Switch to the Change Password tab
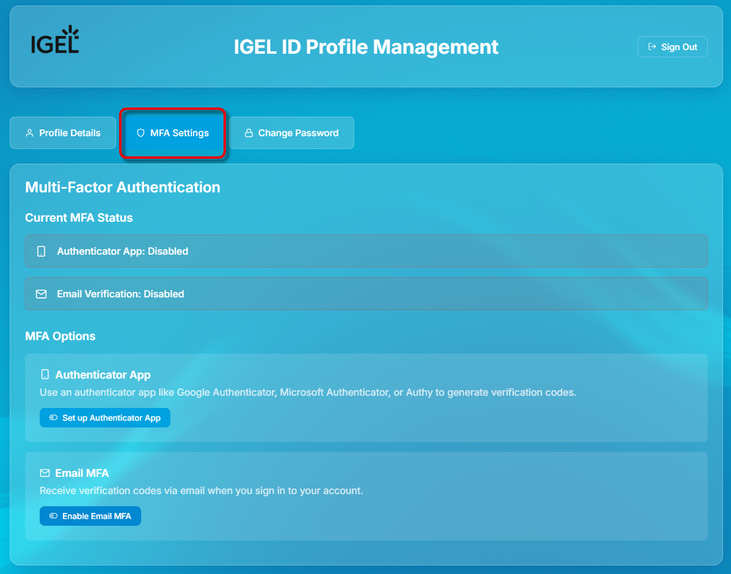 [x=291, y=133]
